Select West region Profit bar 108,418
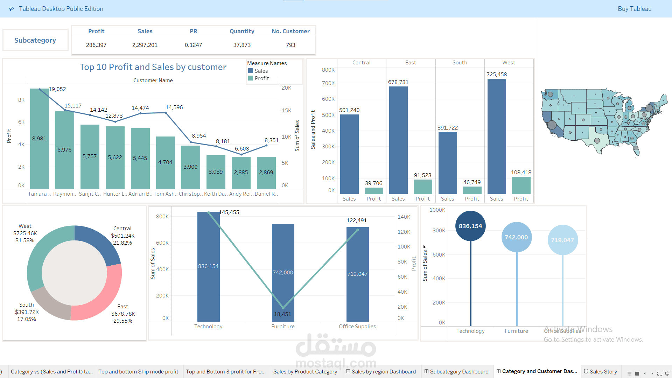This screenshot has height=378, width=672. [521, 185]
